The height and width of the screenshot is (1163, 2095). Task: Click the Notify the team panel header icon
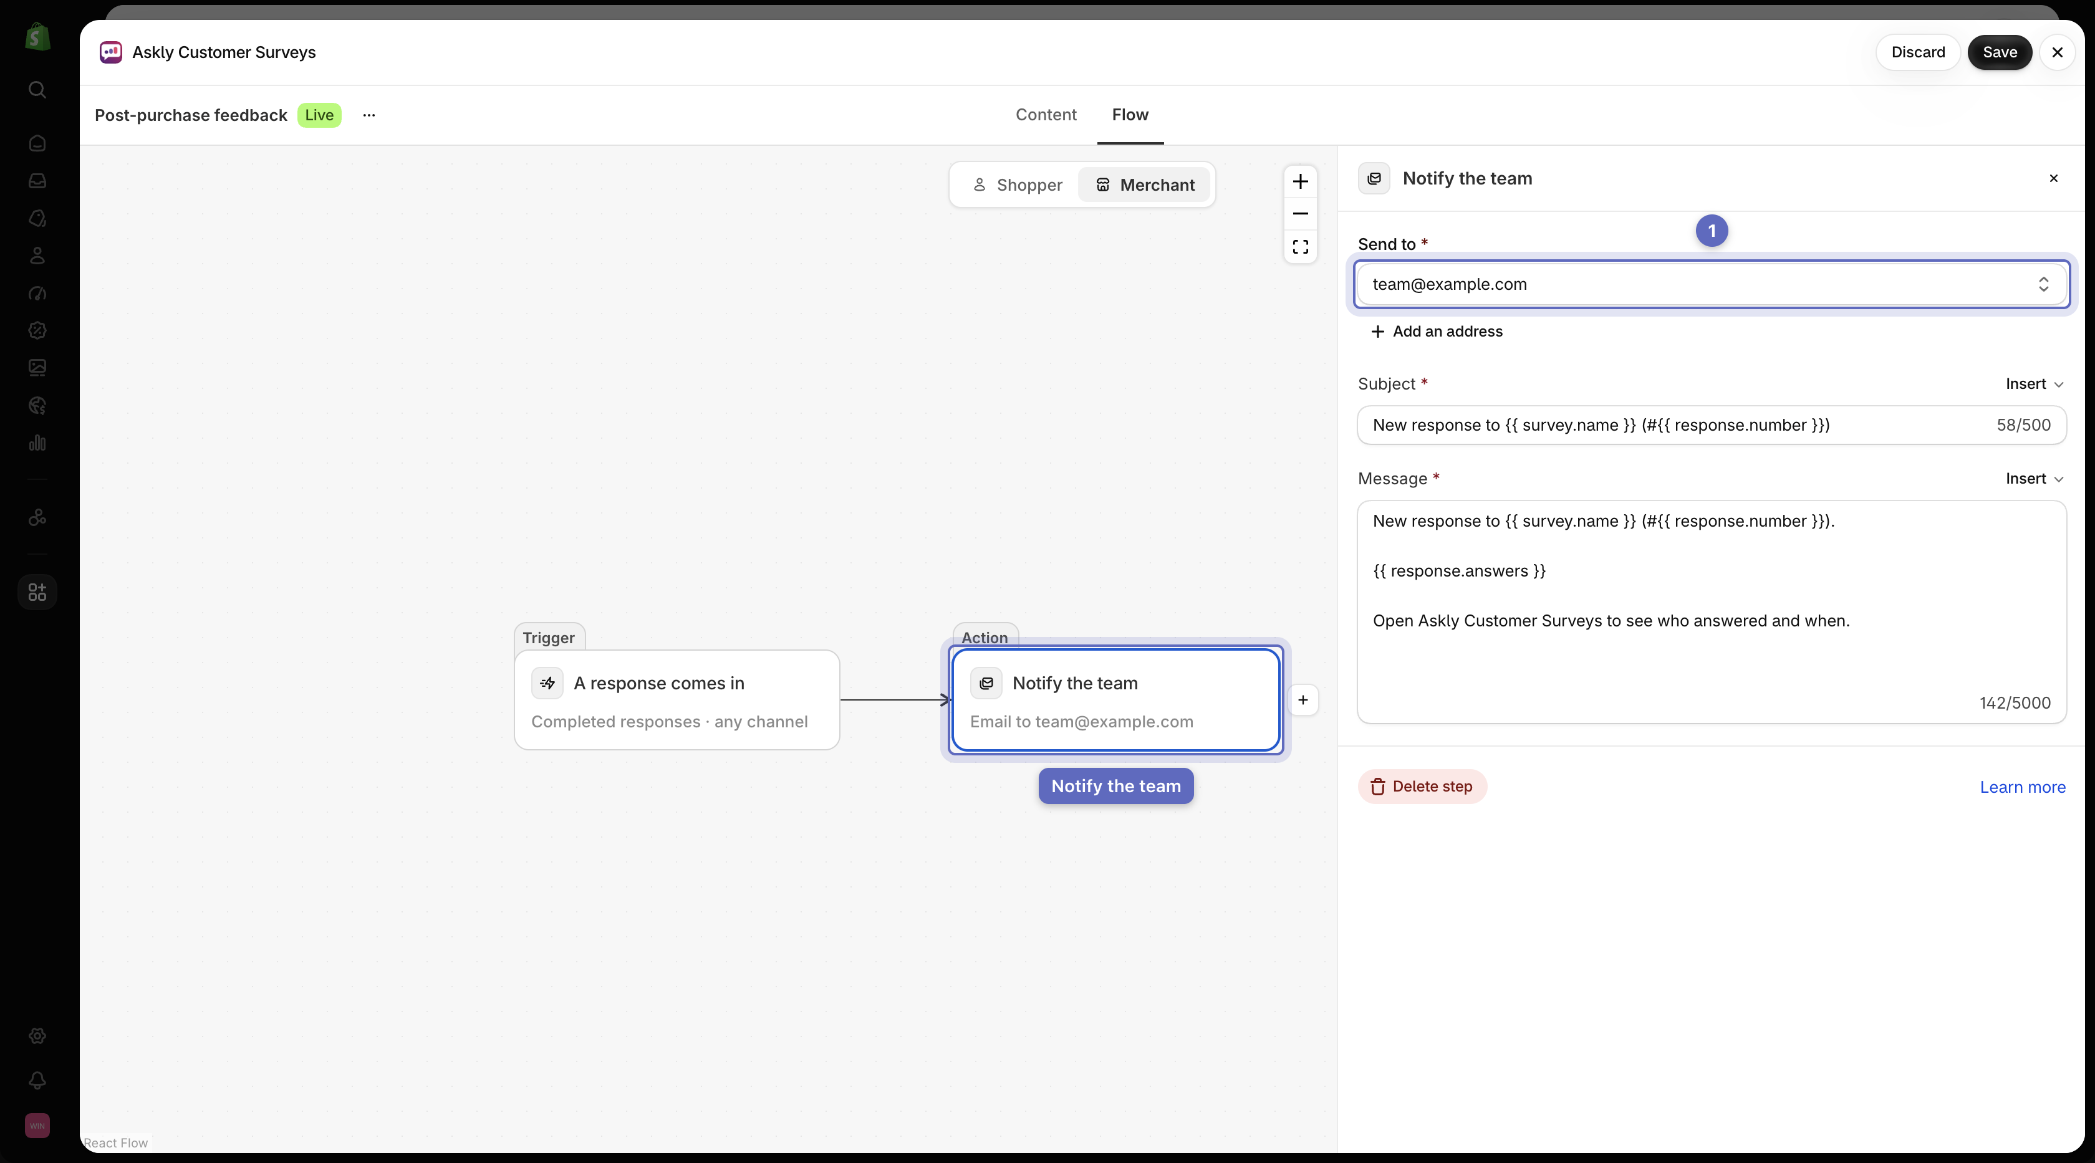[1374, 178]
